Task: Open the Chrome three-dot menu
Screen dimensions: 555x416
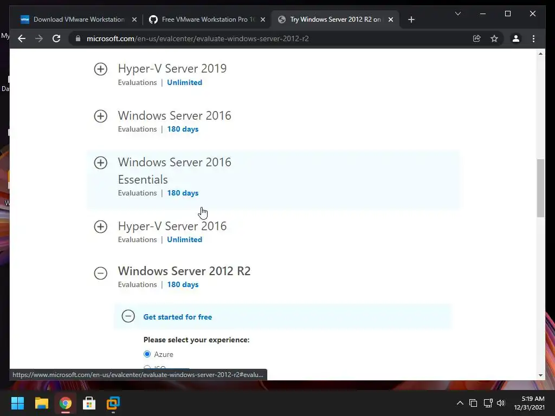Action: pyautogui.click(x=533, y=38)
